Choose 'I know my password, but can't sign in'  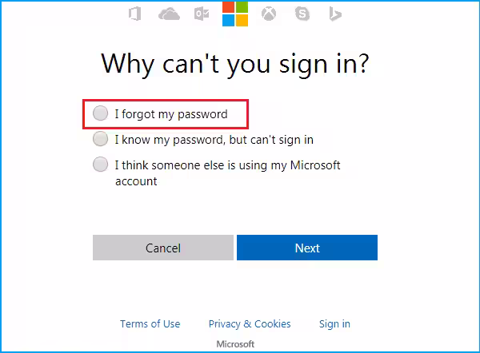tap(100, 140)
